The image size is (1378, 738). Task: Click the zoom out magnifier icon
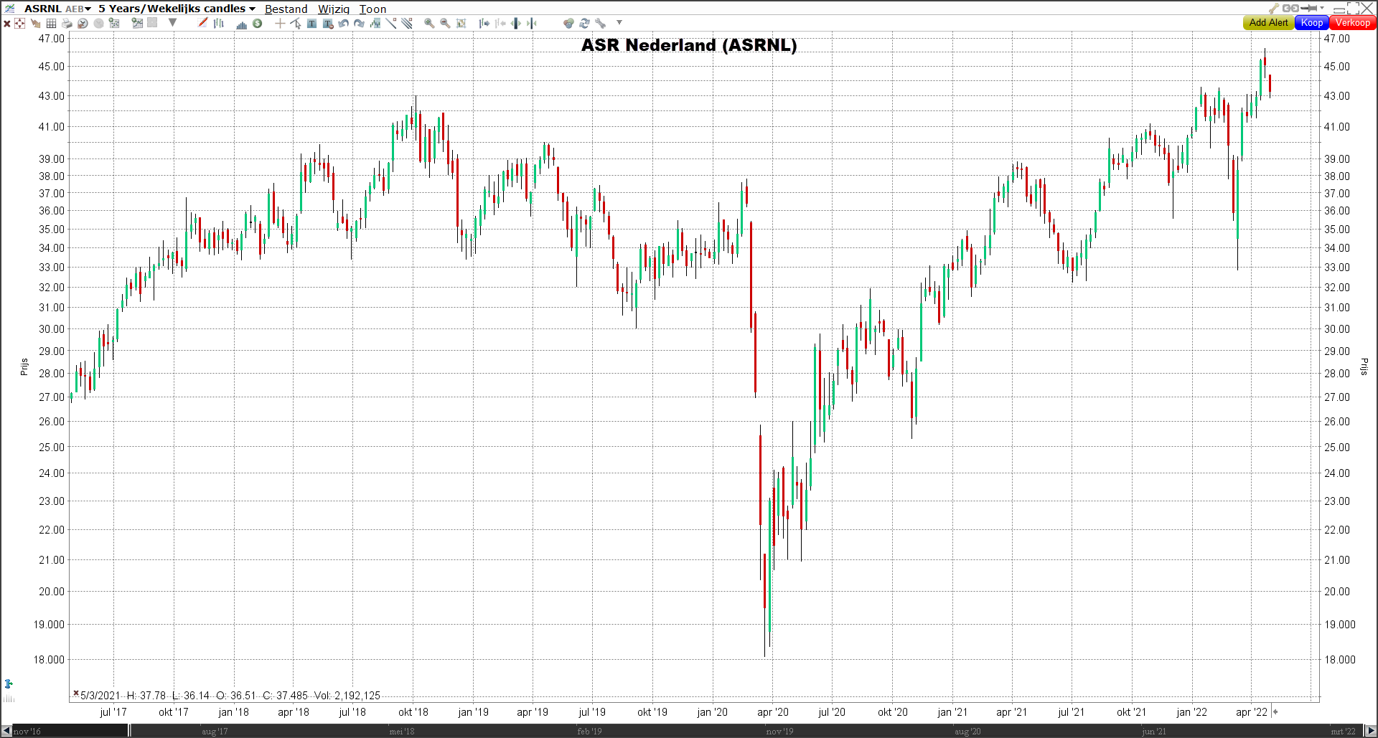click(445, 23)
